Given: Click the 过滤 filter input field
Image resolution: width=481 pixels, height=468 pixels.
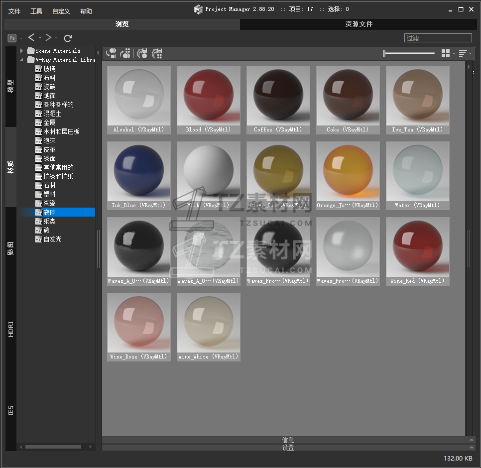Looking at the screenshot, I should [x=438, y=38].
